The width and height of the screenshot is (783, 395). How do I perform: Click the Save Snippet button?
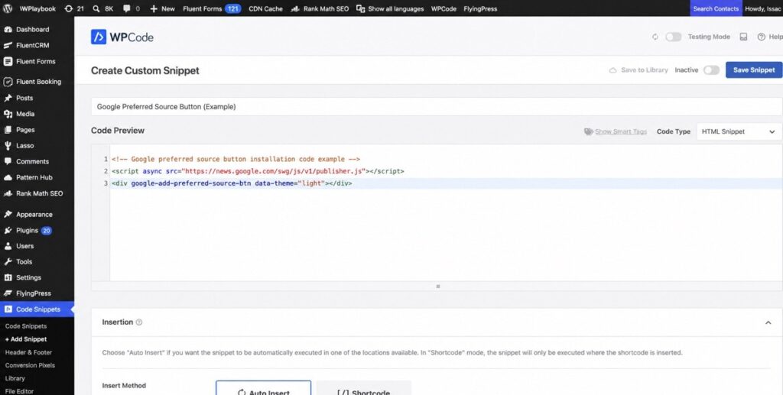(x=754, y=70)
